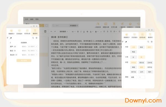Select 复姓 label tag

click(x=142, y=67)
